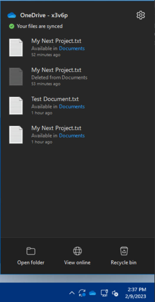Screen dimensions: 155x302
Task: Click the muted speaker tray icon
Action: (x=115, y=293)
